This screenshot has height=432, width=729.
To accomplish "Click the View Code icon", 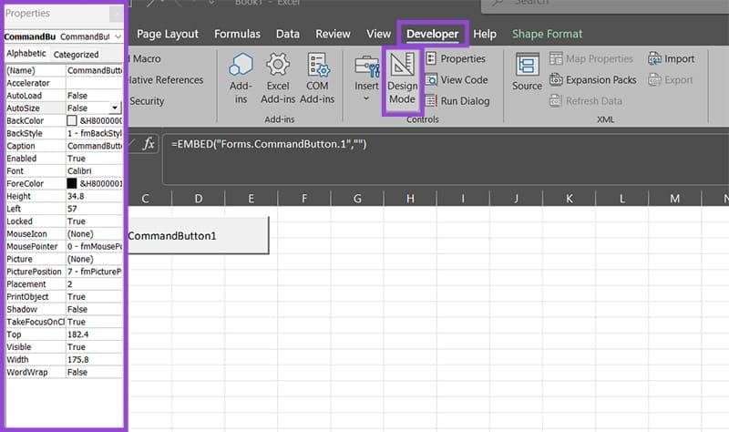I will (x=432, y=79).
